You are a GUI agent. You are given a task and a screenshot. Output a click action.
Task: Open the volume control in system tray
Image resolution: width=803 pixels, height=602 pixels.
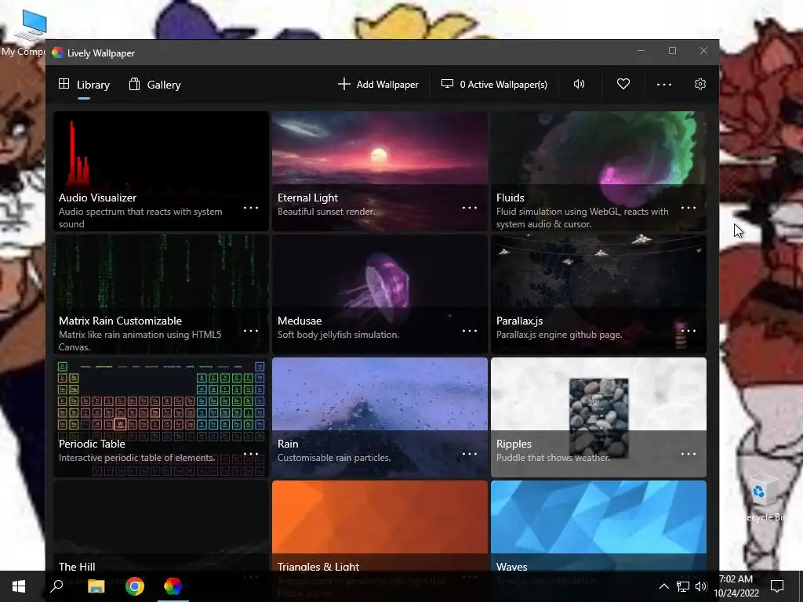click(701, 586)
